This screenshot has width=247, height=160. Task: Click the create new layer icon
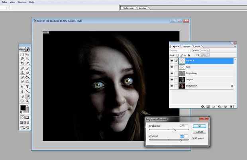[225, 106]
